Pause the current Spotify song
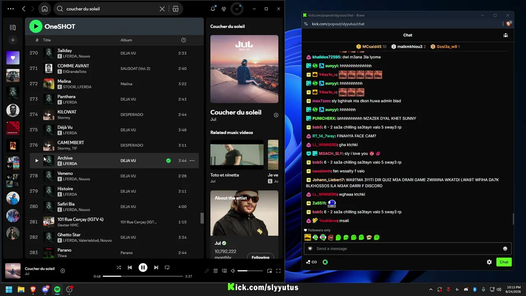The width and height of the screenshot is (526, 296). [143, 268]
